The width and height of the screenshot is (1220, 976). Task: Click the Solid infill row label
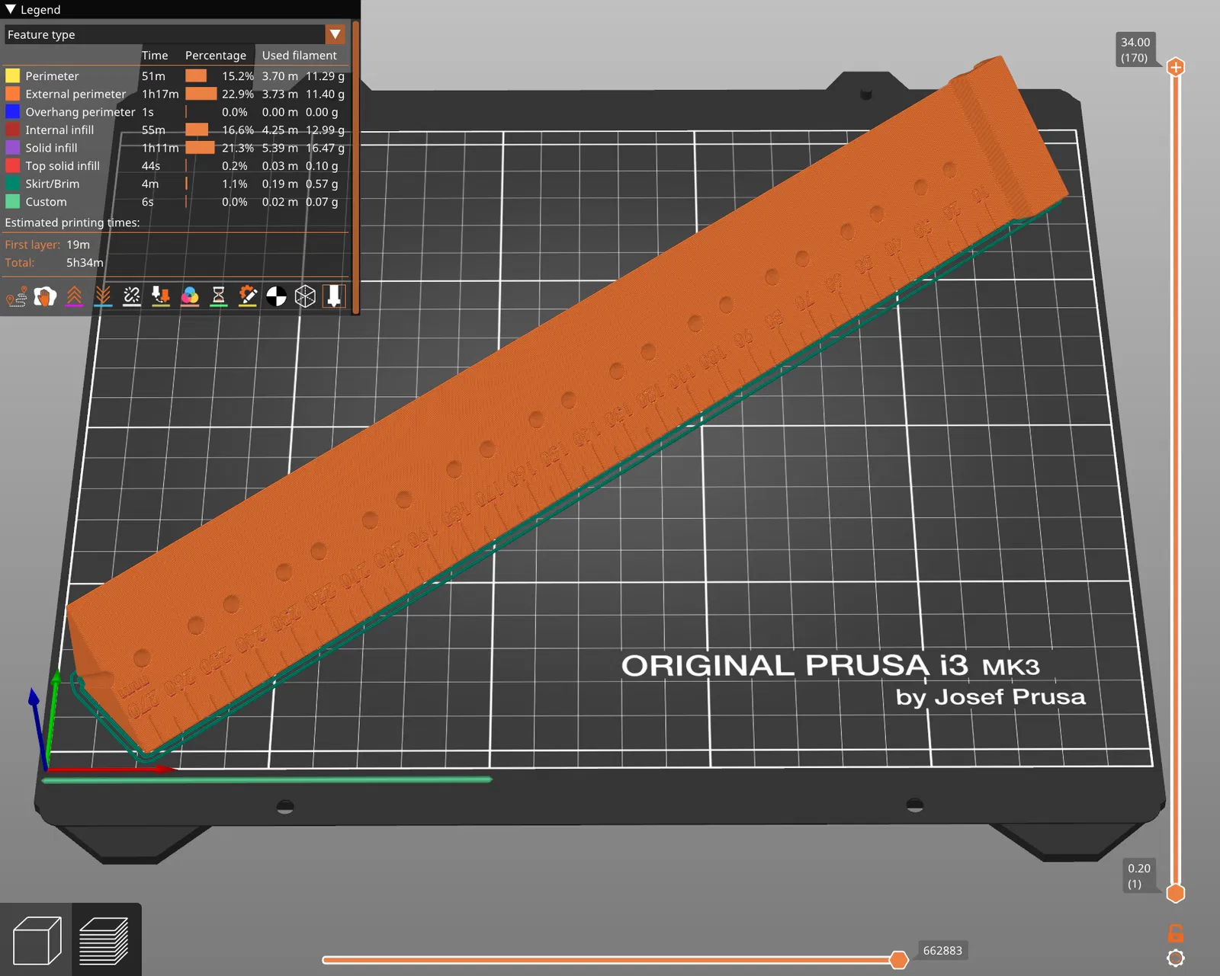tap(51, 148)
